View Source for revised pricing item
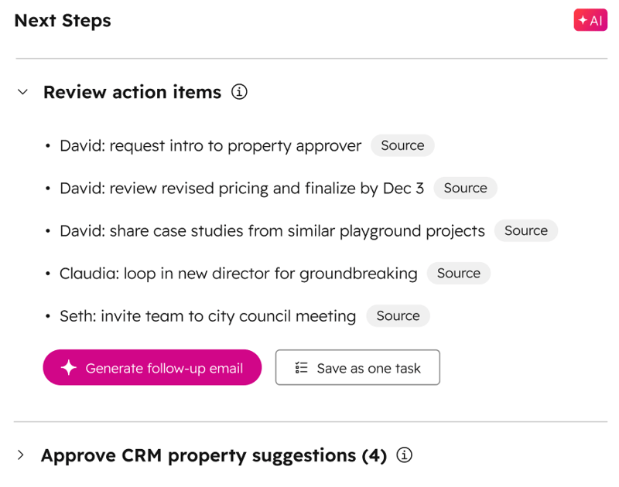The width and height of the screenshot is (619, 487). pyautogui.click(x=465, y=188)
